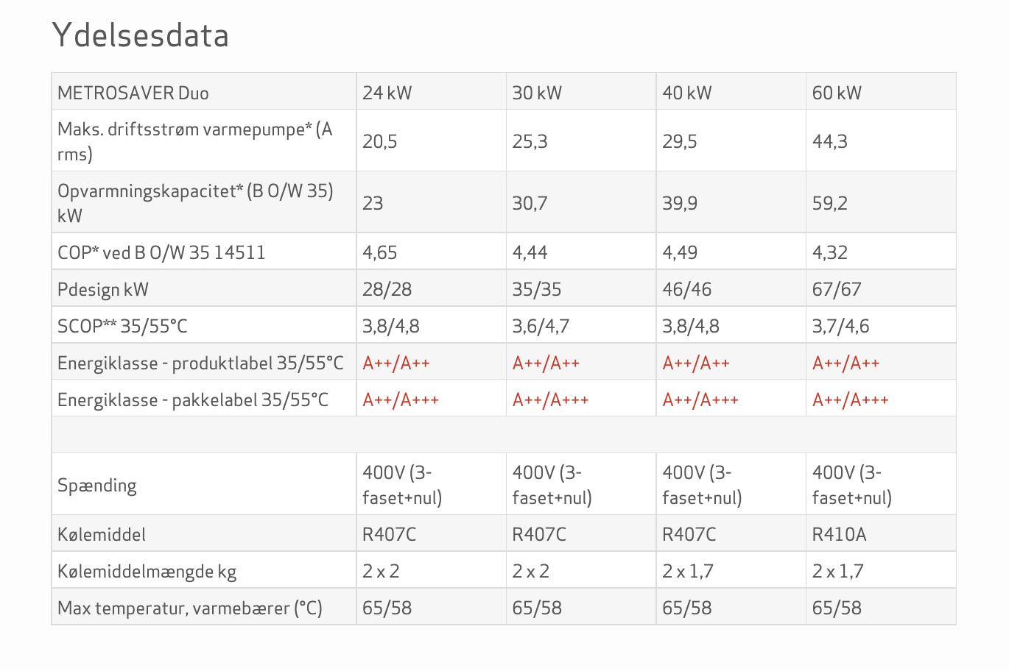Click the Max temperatur, varmebærer row label

click(190, 608)
